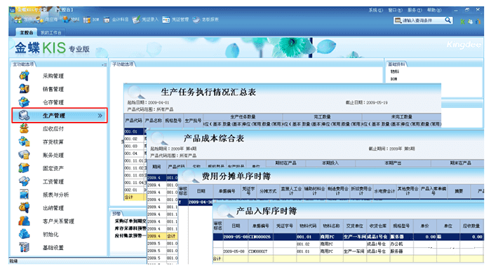
Task: Click the orange person icon at top right
Action: (x=478, y=22)
